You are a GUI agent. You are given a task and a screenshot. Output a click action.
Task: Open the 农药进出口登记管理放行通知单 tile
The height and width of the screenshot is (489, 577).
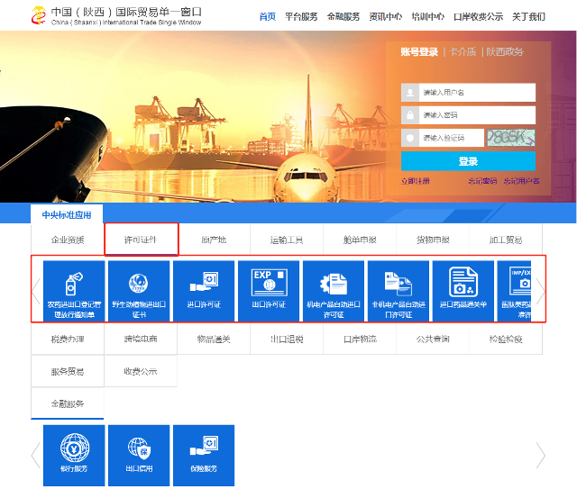[x=74, y=291]
